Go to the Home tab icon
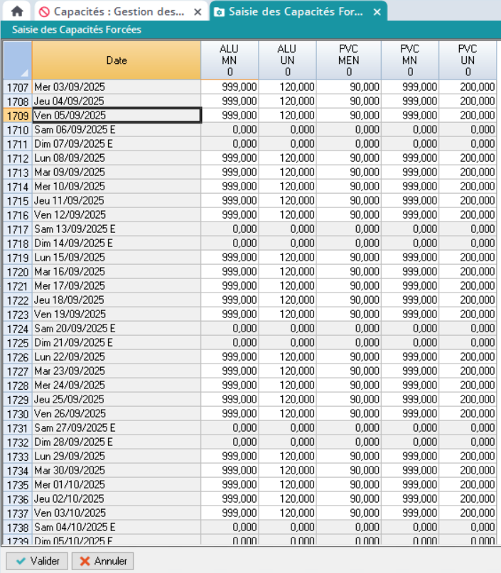The width and height of the screenshot is (501, 573). tap(17, 11)
